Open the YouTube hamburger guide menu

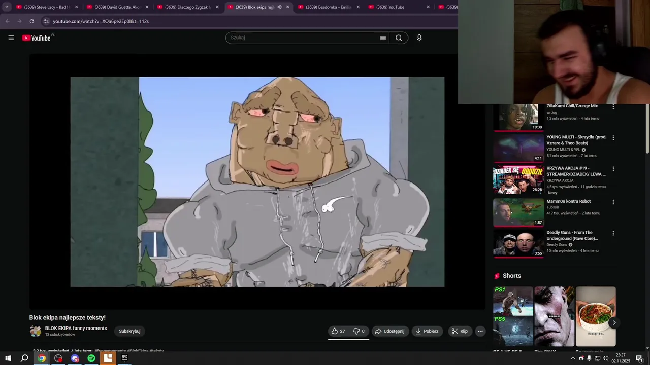click(x=11, y=38)
